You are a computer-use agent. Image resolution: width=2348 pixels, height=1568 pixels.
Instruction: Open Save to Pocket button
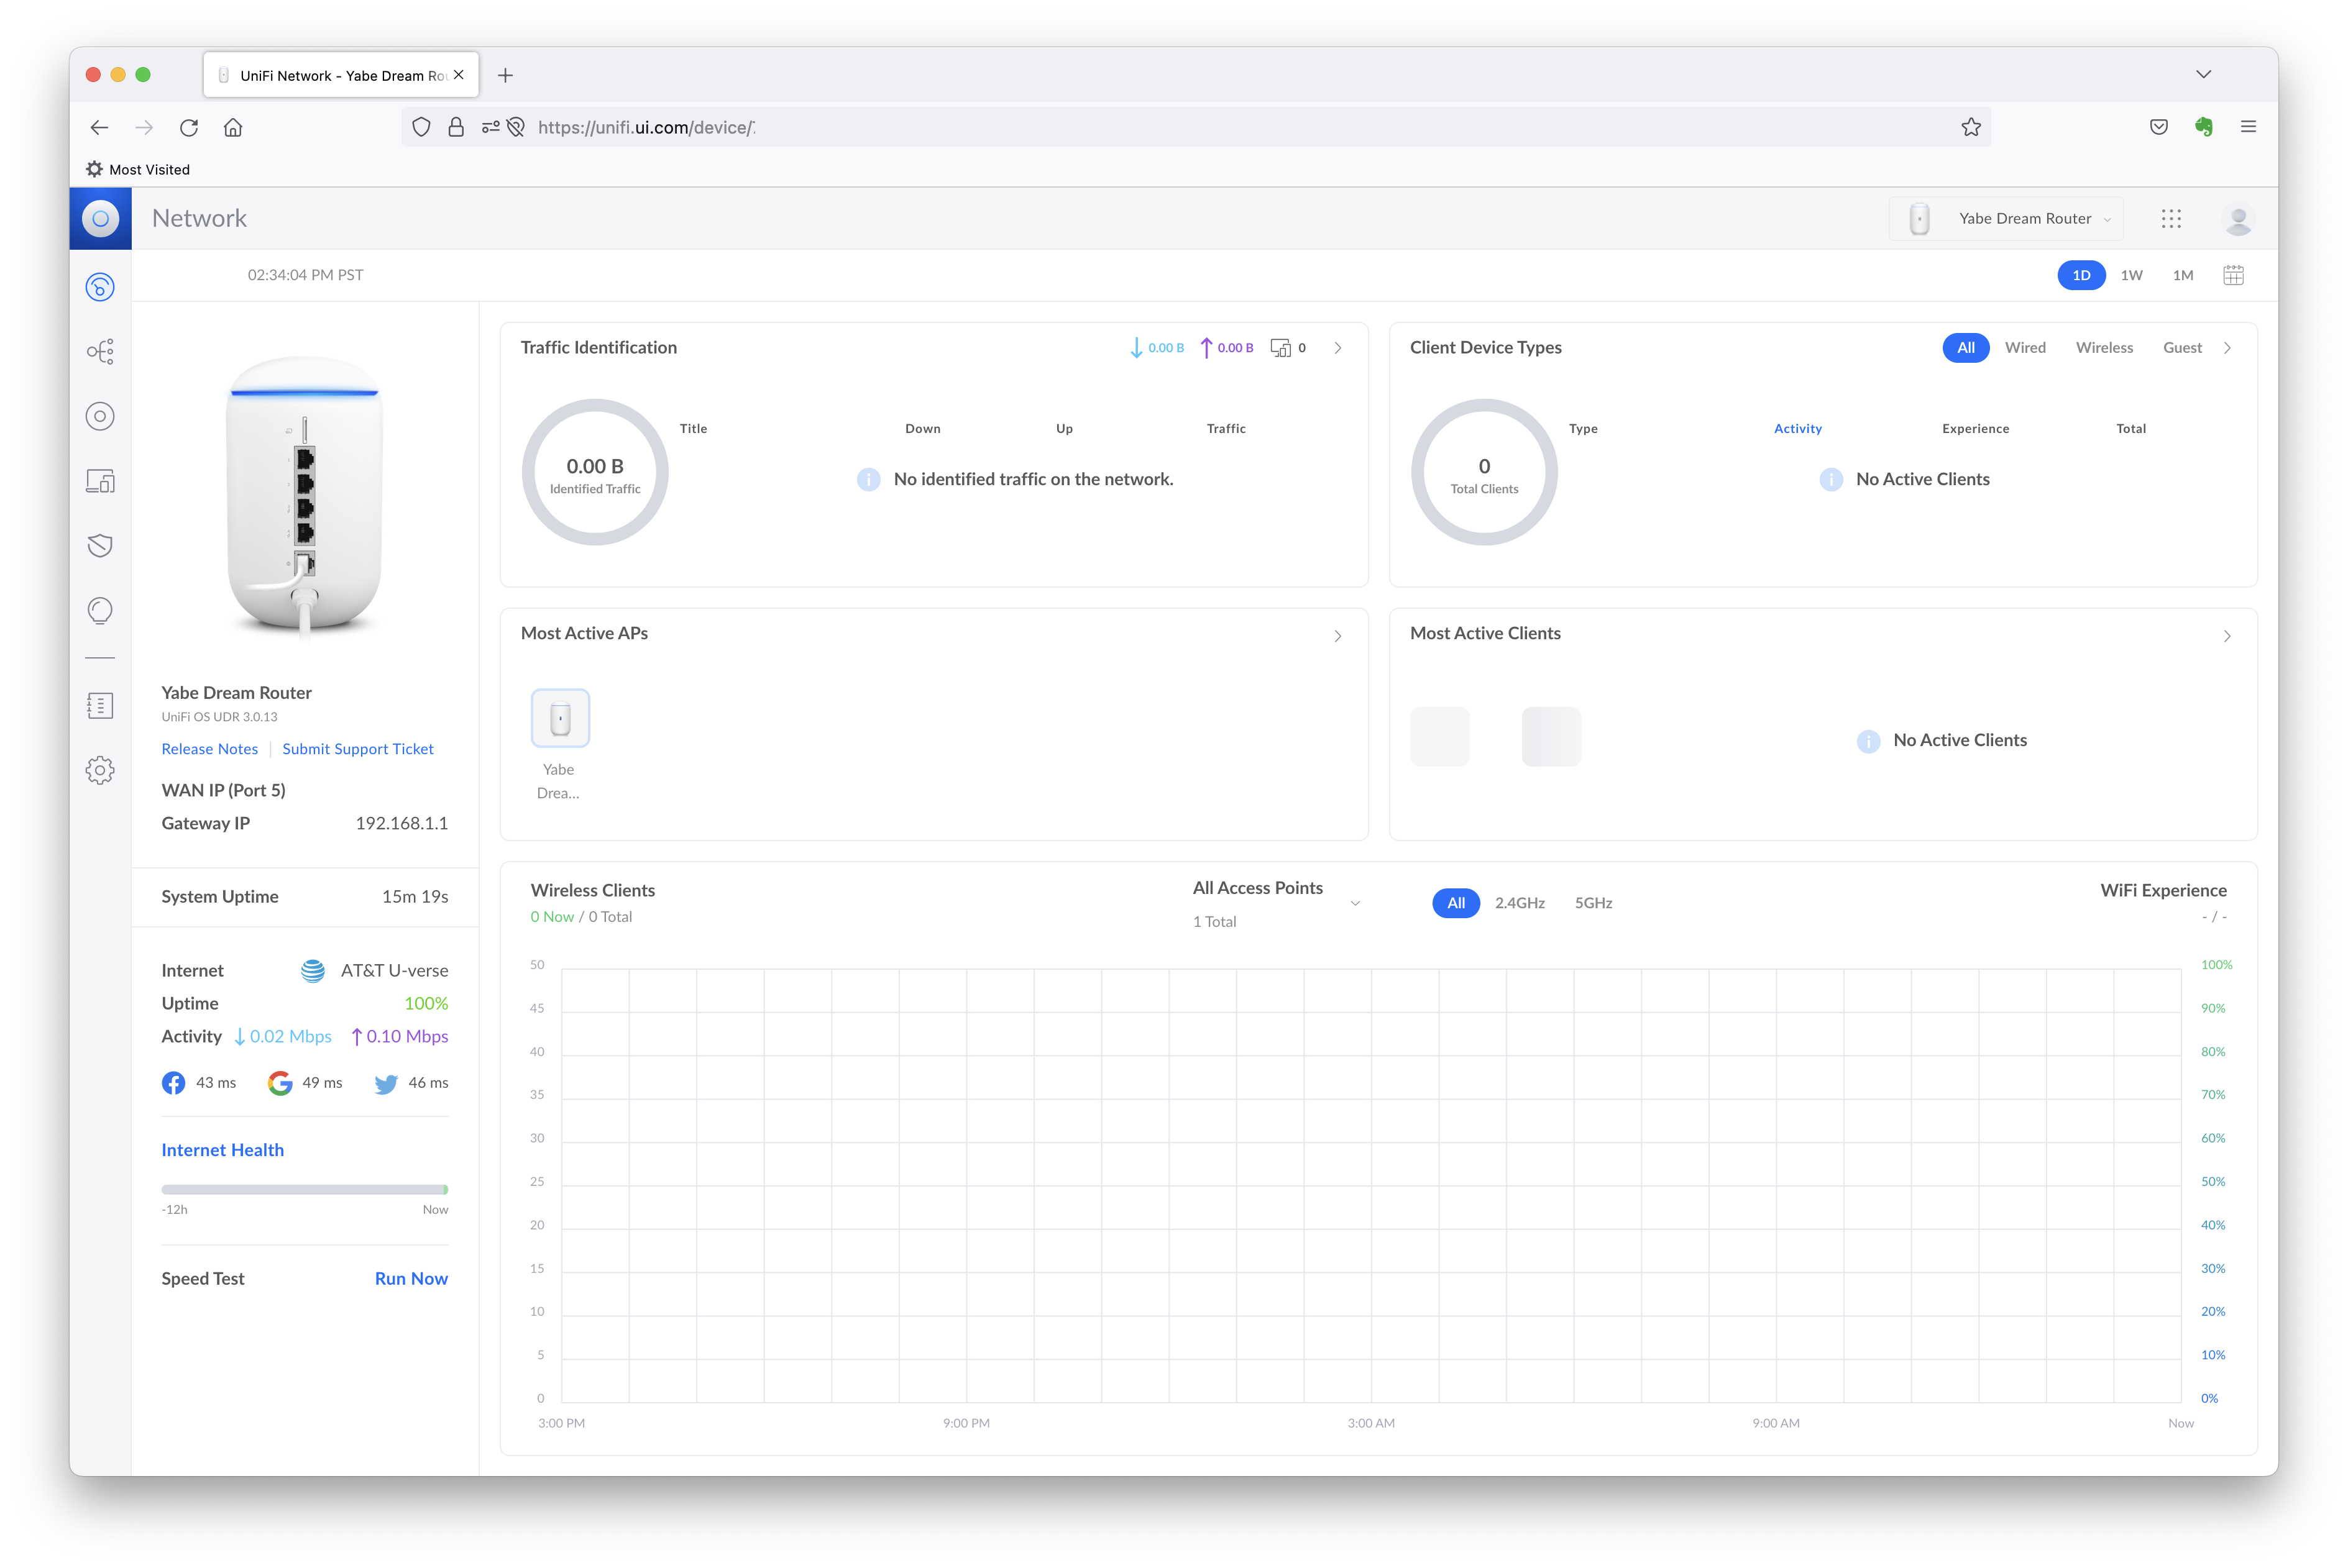2159,127
